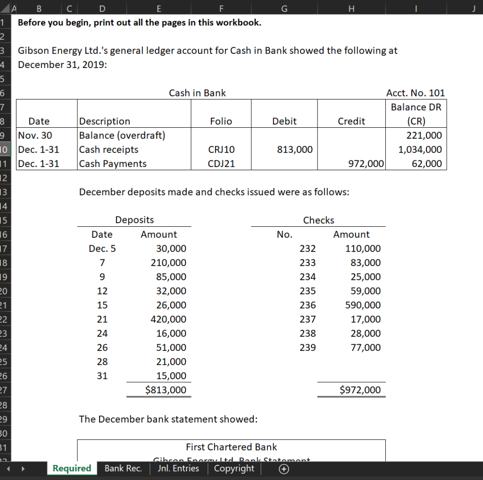
Task: Select the $972,000 checks total
Action: pyautogui.click(x=351, y=390)
